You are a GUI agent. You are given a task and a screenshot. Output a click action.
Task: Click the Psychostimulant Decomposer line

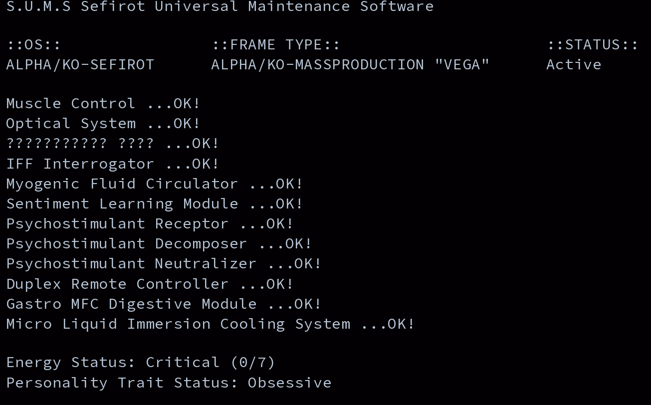click(x=159, y=243)
